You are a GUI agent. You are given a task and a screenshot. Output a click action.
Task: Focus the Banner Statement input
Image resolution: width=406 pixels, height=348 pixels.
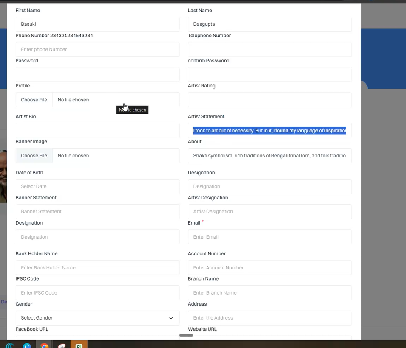[x=97, y=212]
